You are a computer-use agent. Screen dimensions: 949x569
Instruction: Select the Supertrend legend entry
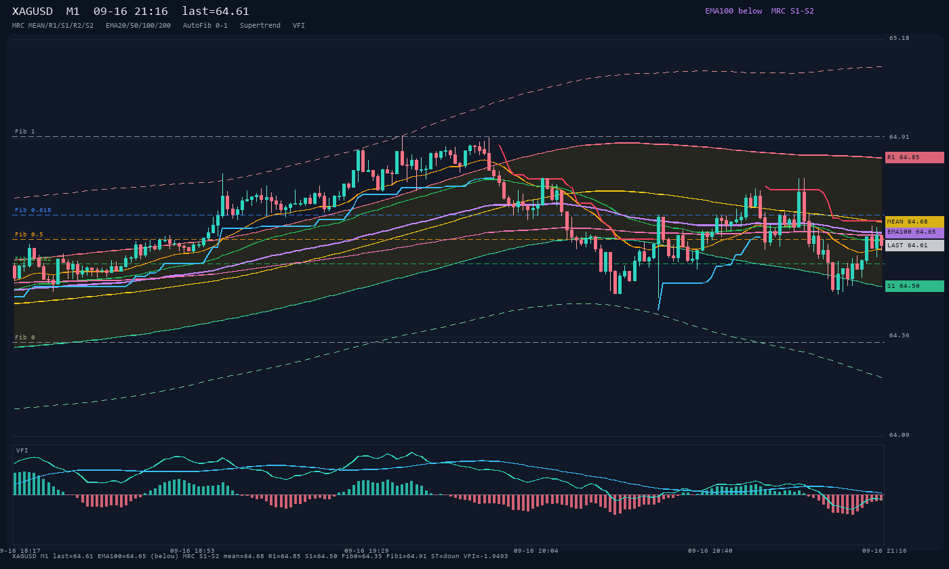(260, 26)
